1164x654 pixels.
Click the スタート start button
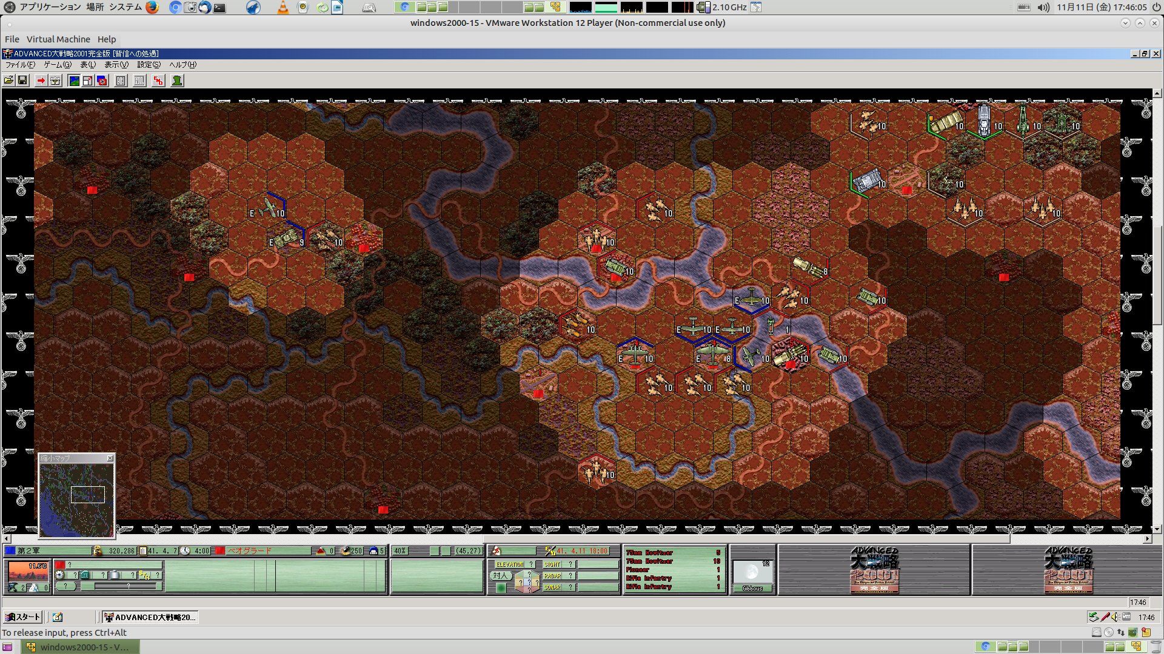[x=23, y=617]
